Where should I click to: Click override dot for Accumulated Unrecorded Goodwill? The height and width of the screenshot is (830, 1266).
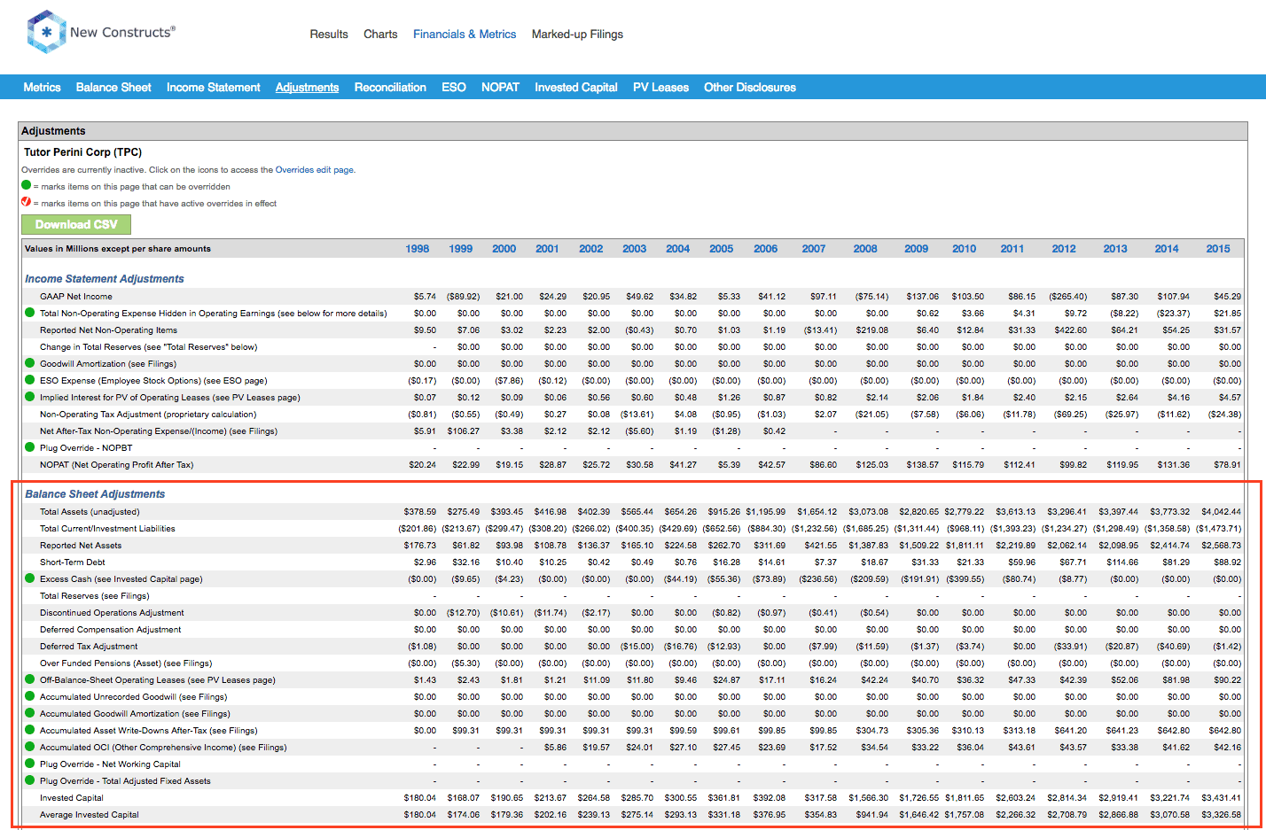[x=29, y=696]
